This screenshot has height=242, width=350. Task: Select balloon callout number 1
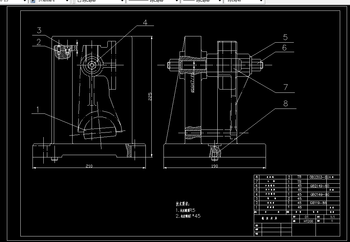click(x=38, y=110)
